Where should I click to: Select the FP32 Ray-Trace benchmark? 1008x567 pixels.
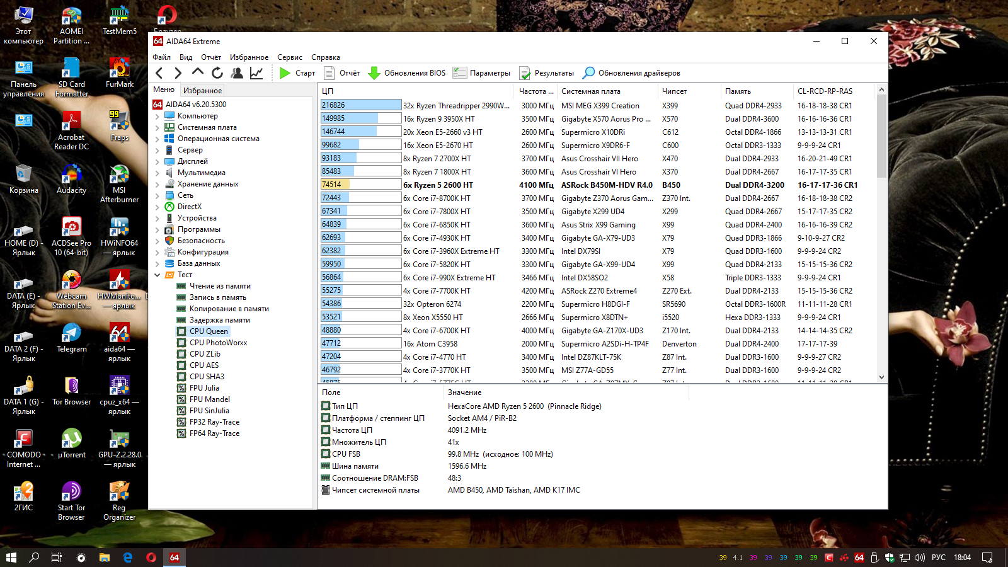(x=214, y=422)
